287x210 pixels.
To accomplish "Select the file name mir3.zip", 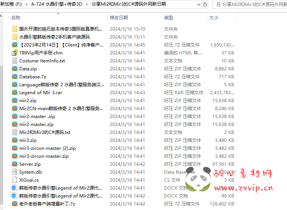I will click(x=28, y=140).
